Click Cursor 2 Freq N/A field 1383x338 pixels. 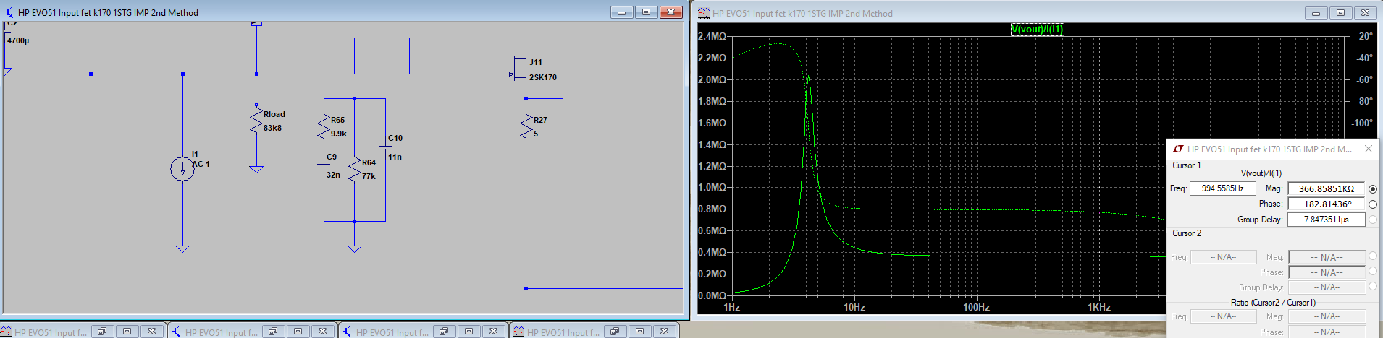[x=1222, y=256]
